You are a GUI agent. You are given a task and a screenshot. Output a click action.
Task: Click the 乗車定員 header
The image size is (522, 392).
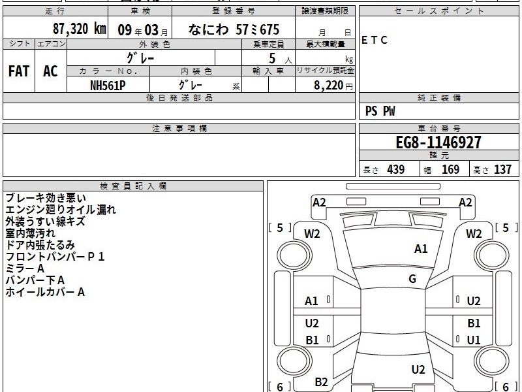point(268,44)
